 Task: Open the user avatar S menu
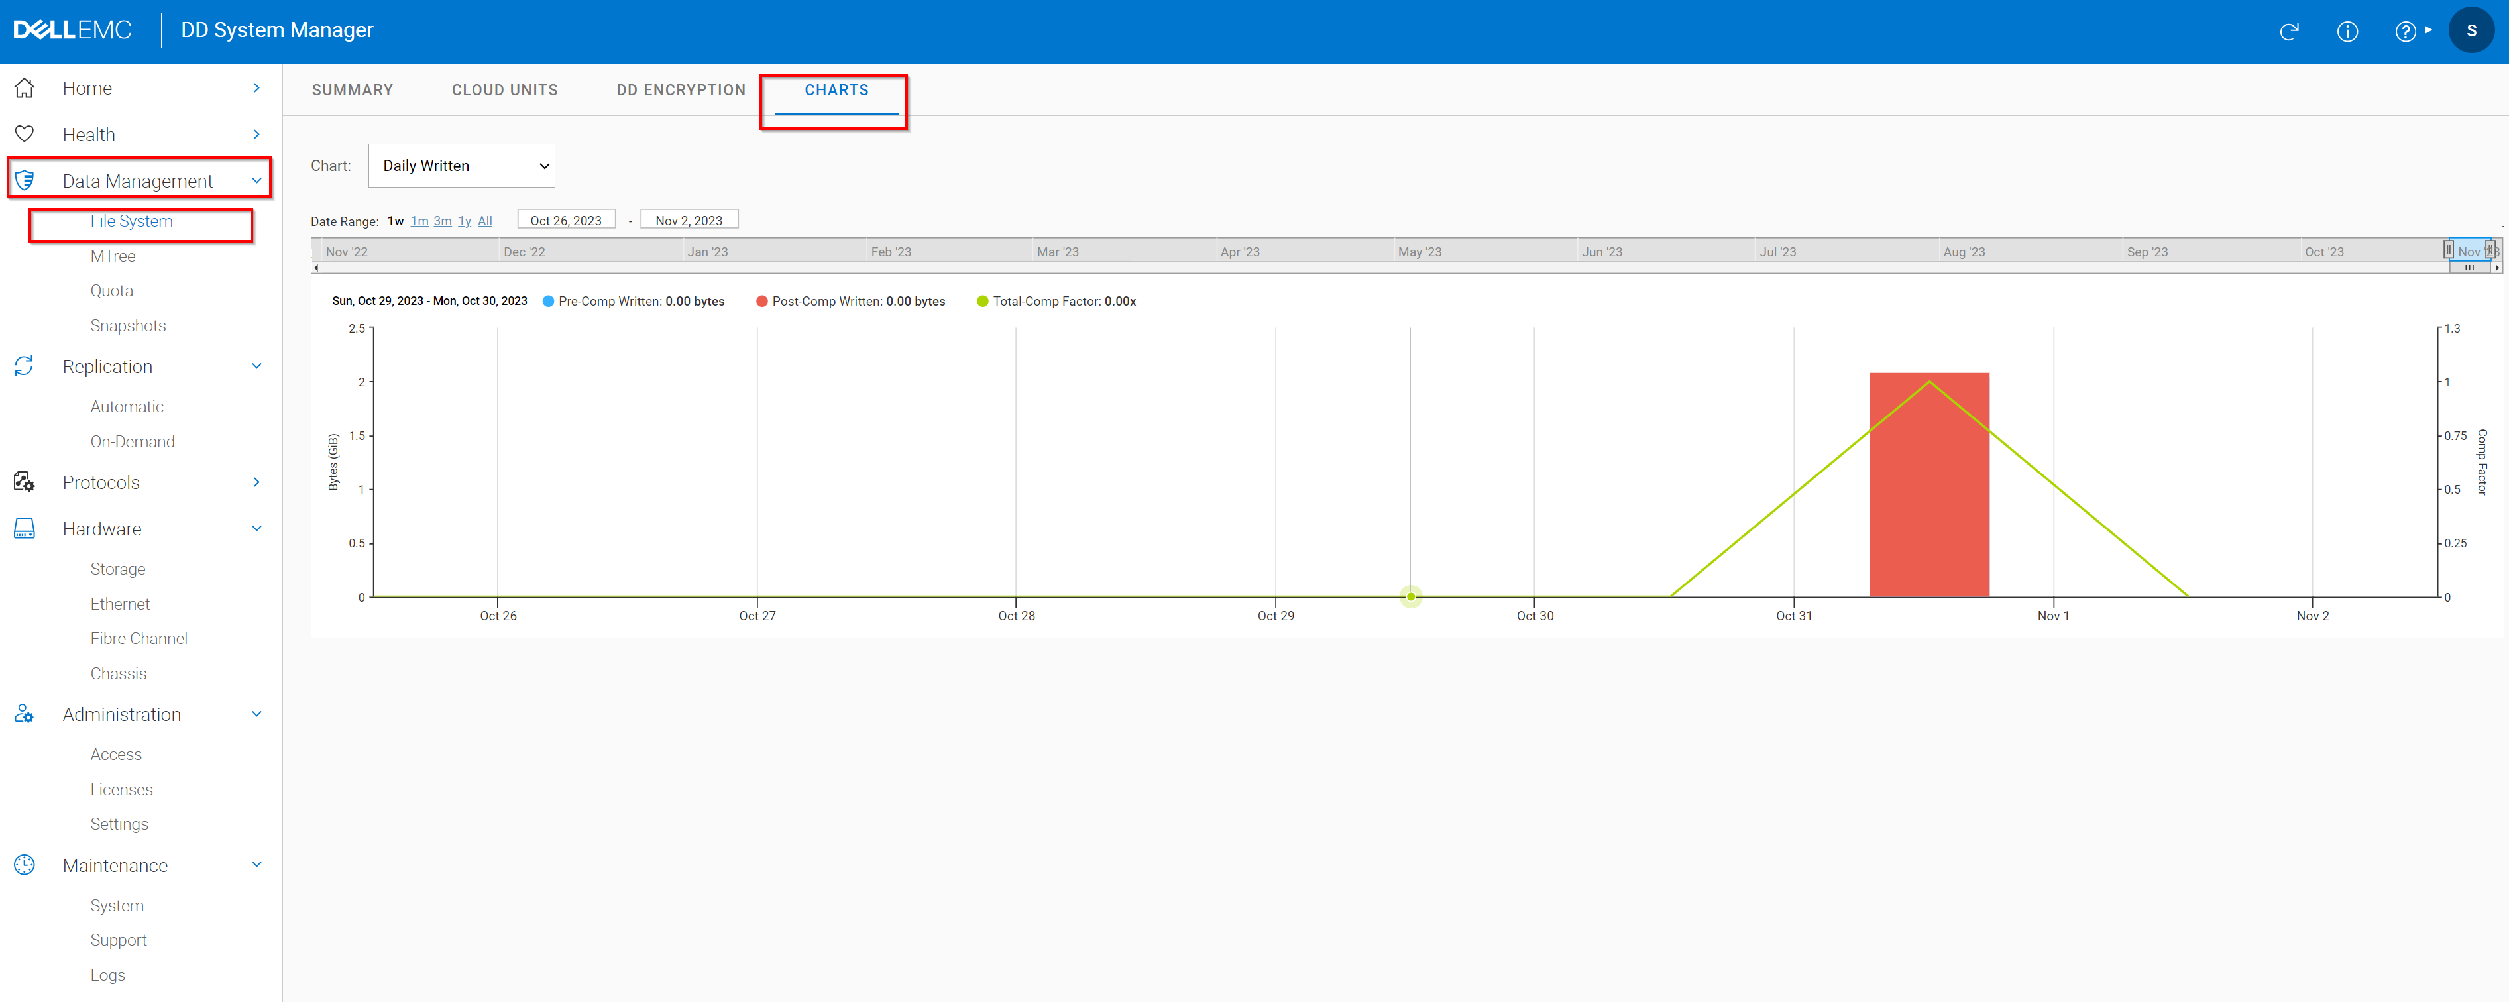[x=2470, y=31]
